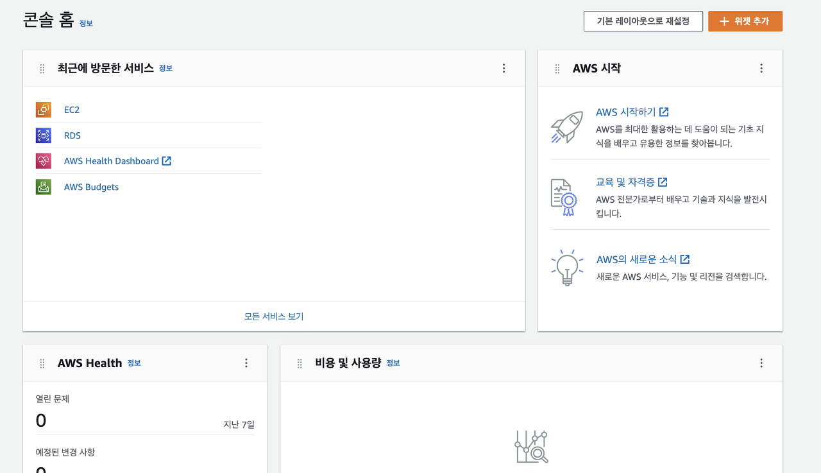Click the 열린 문제 label
This screenshot has height=473, width=821.
click(x=53, y=399)
